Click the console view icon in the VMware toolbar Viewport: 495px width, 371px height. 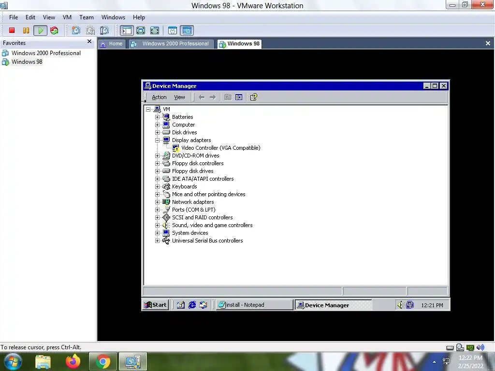click(187, 30)
